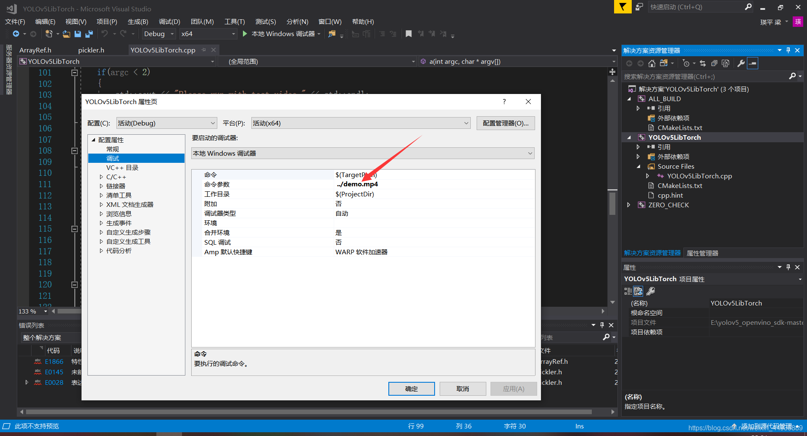Collapse code block at line 115
Viewport: 807px width, 436px height.
coord(74,229)
